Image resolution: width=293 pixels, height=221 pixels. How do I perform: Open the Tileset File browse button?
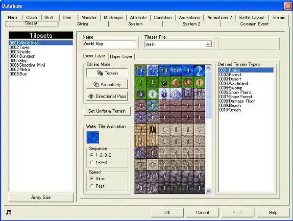pos(209,44)
